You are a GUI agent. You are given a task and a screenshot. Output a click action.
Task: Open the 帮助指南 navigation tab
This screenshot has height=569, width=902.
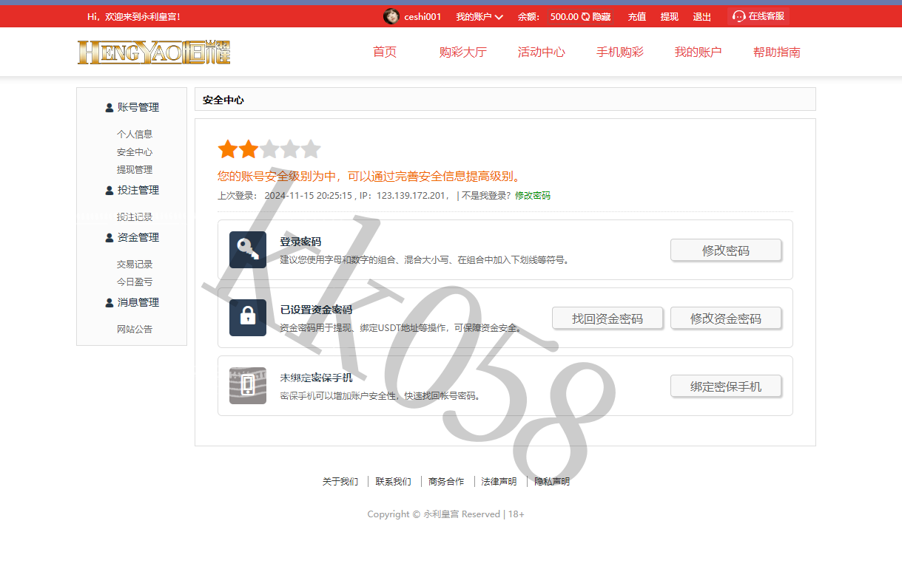777,52
